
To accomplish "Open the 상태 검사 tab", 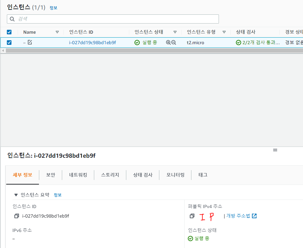I will 143,175.
